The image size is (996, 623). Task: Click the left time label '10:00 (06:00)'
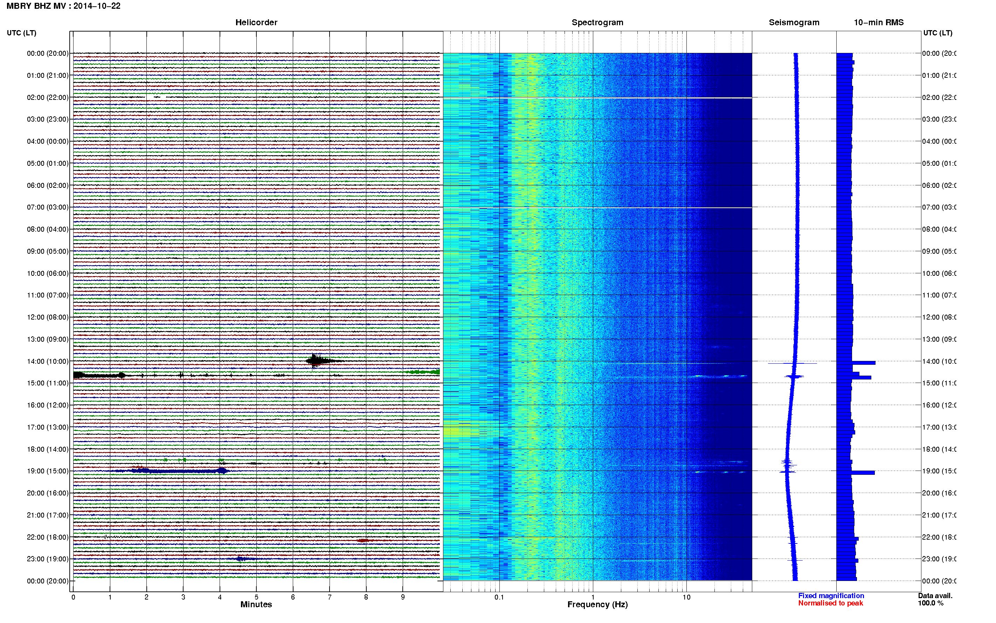pyautogui.click(x=48, y=274)
